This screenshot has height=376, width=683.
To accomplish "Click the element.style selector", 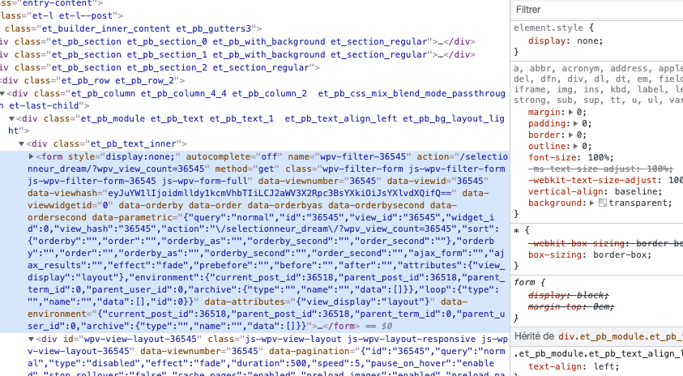I will point(548,28).
